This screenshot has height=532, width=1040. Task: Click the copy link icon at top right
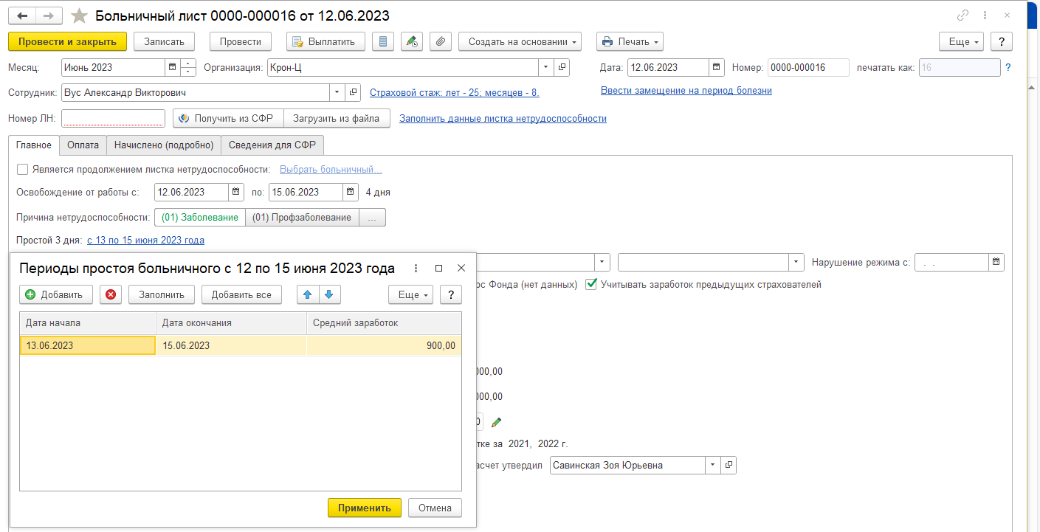(x=962, y=15)
